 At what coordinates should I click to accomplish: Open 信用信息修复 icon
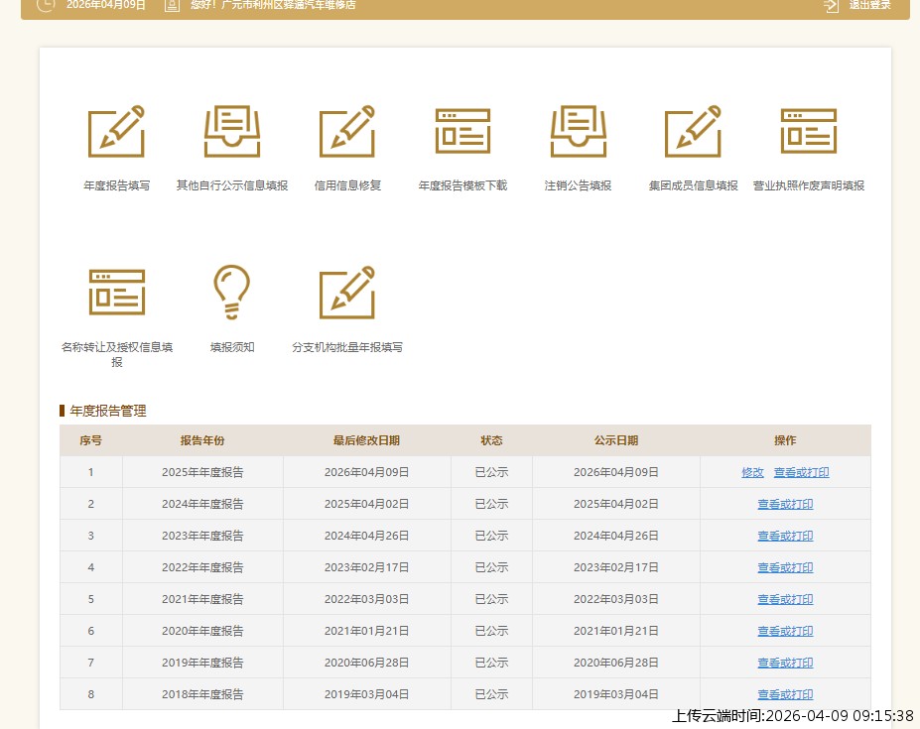click(x=347, y=132)
